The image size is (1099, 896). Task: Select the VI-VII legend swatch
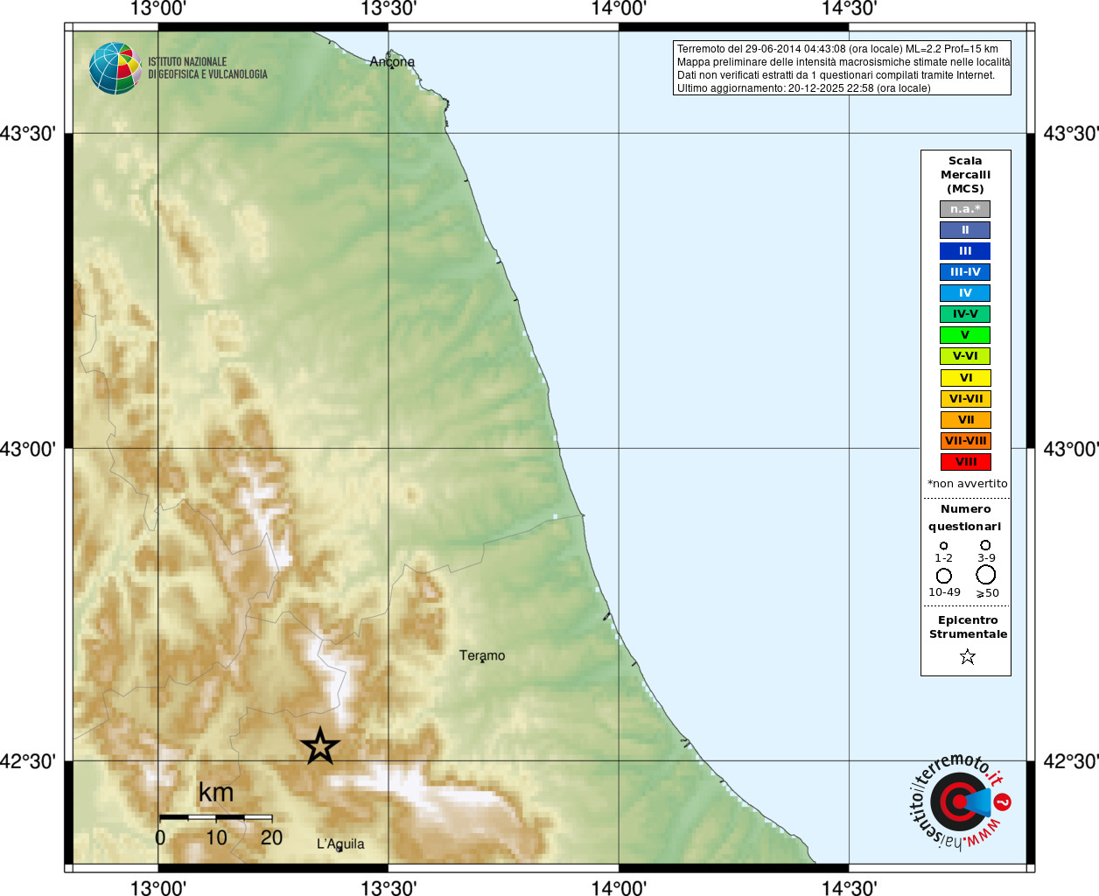(965, 399)
